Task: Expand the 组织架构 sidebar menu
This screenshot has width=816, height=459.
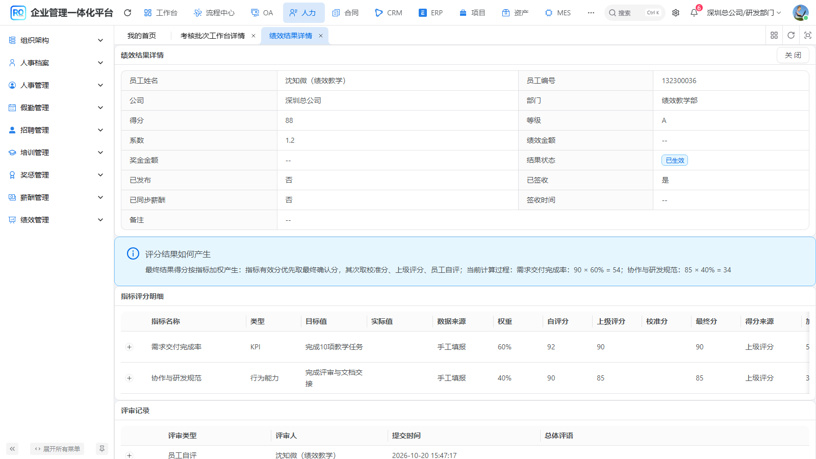Action: (57, 40)
